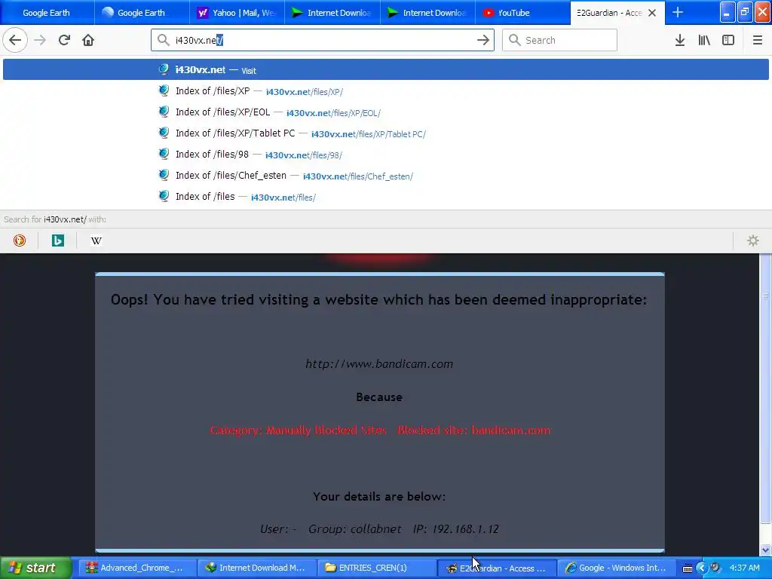Reload the current page
The height and width of the screenshot is (579, 772).
click(64, 40)
